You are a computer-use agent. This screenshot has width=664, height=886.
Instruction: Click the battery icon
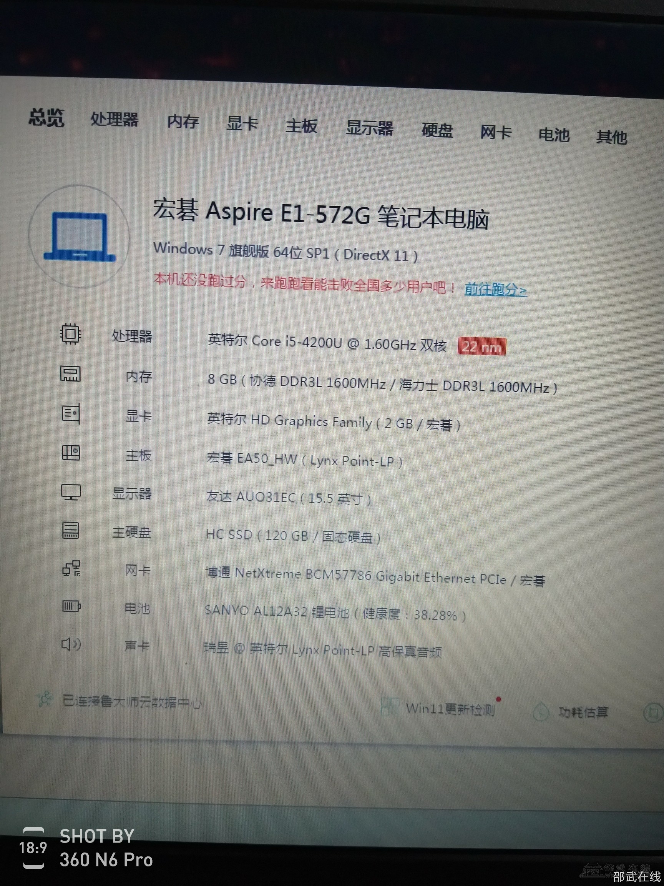71,606
